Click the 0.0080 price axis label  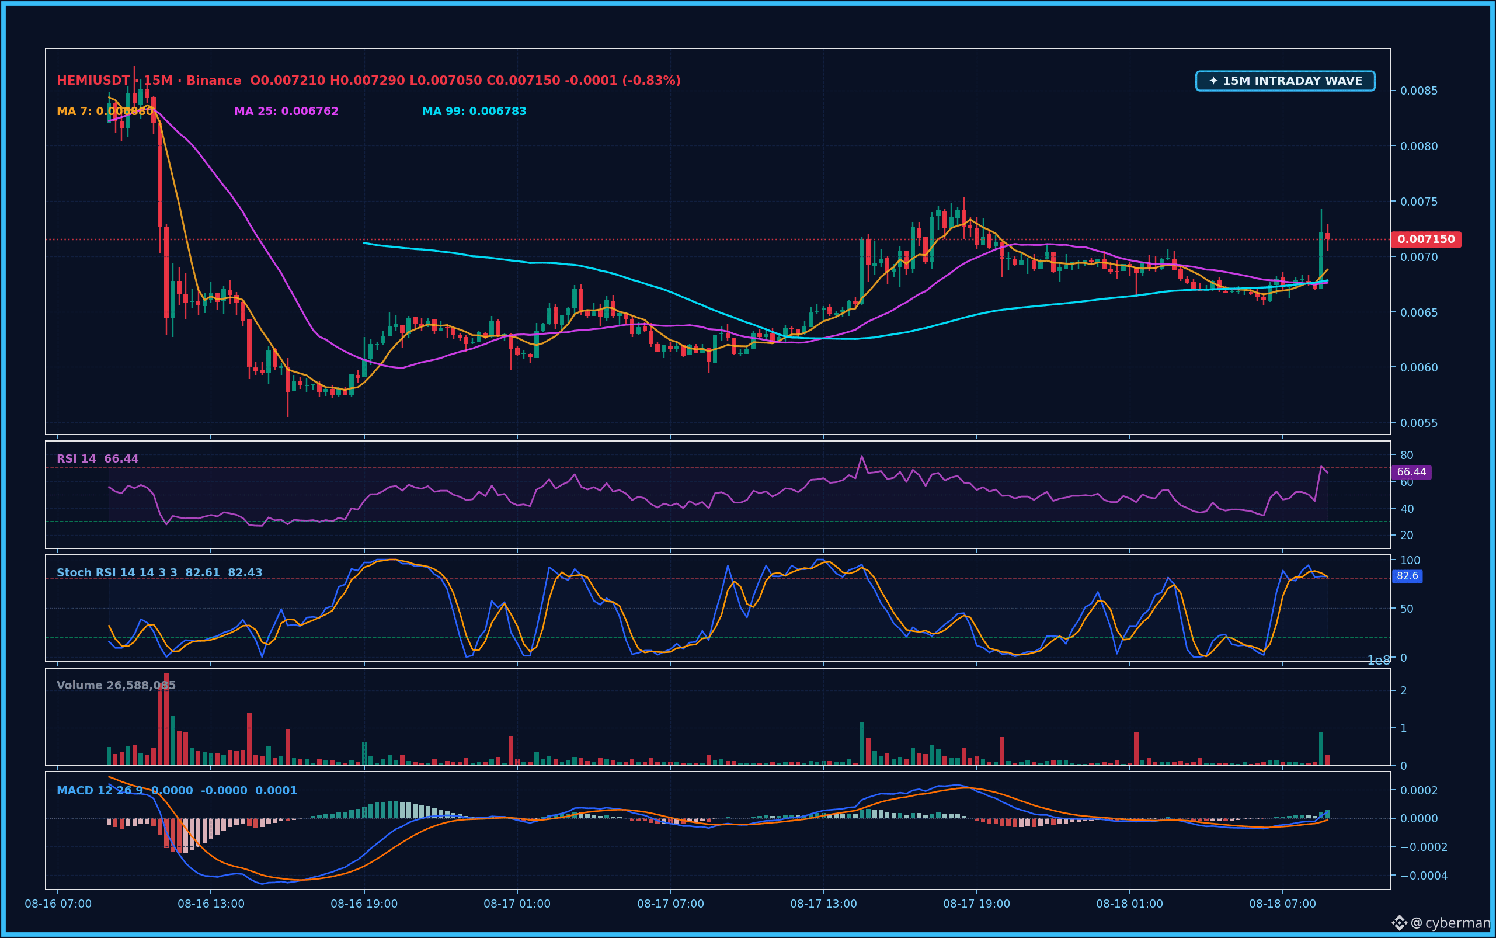[x=1419, y=147]
